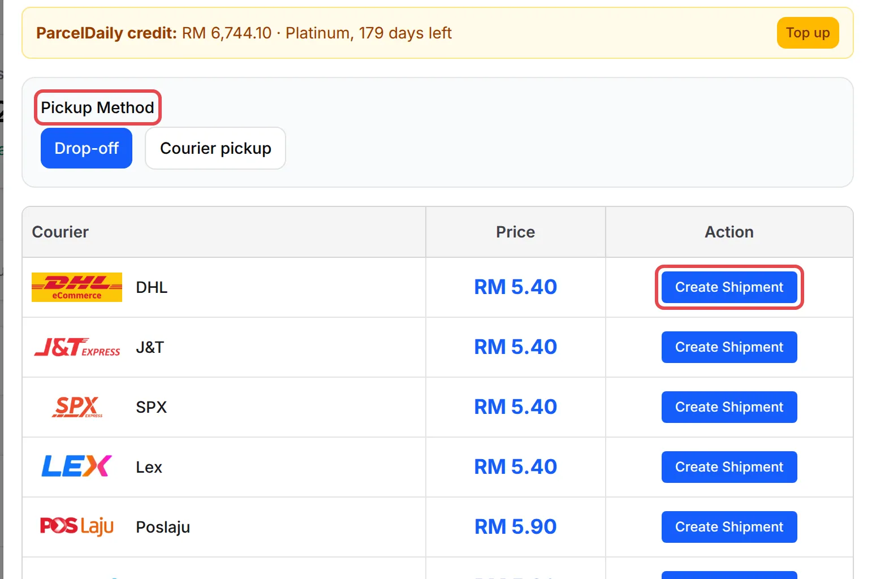872x579 pixels.
Task: Create Shipment with DHL
Action: 729,287
